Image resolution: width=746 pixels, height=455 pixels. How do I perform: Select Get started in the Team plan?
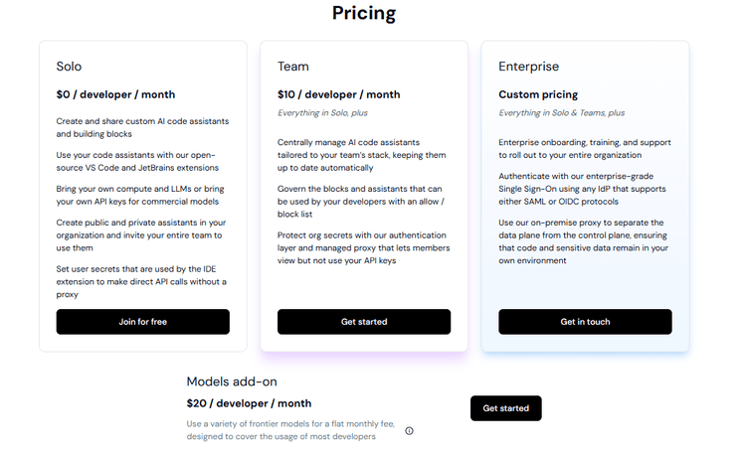coord(364,322)
